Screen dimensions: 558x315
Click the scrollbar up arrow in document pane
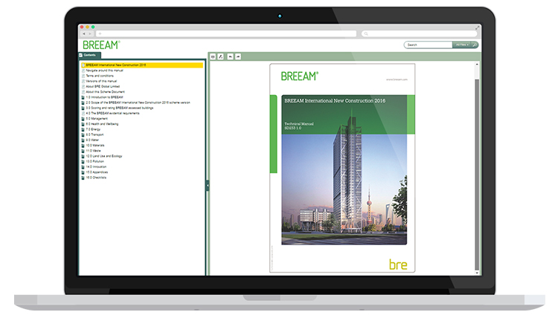477,65
